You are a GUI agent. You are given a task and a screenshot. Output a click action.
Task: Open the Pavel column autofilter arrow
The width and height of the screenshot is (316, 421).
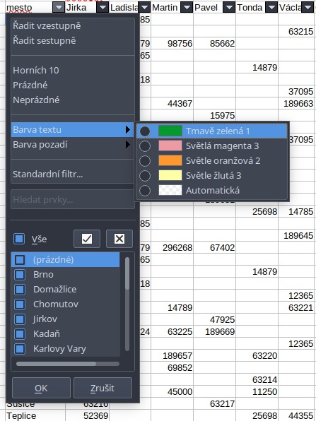229,7
